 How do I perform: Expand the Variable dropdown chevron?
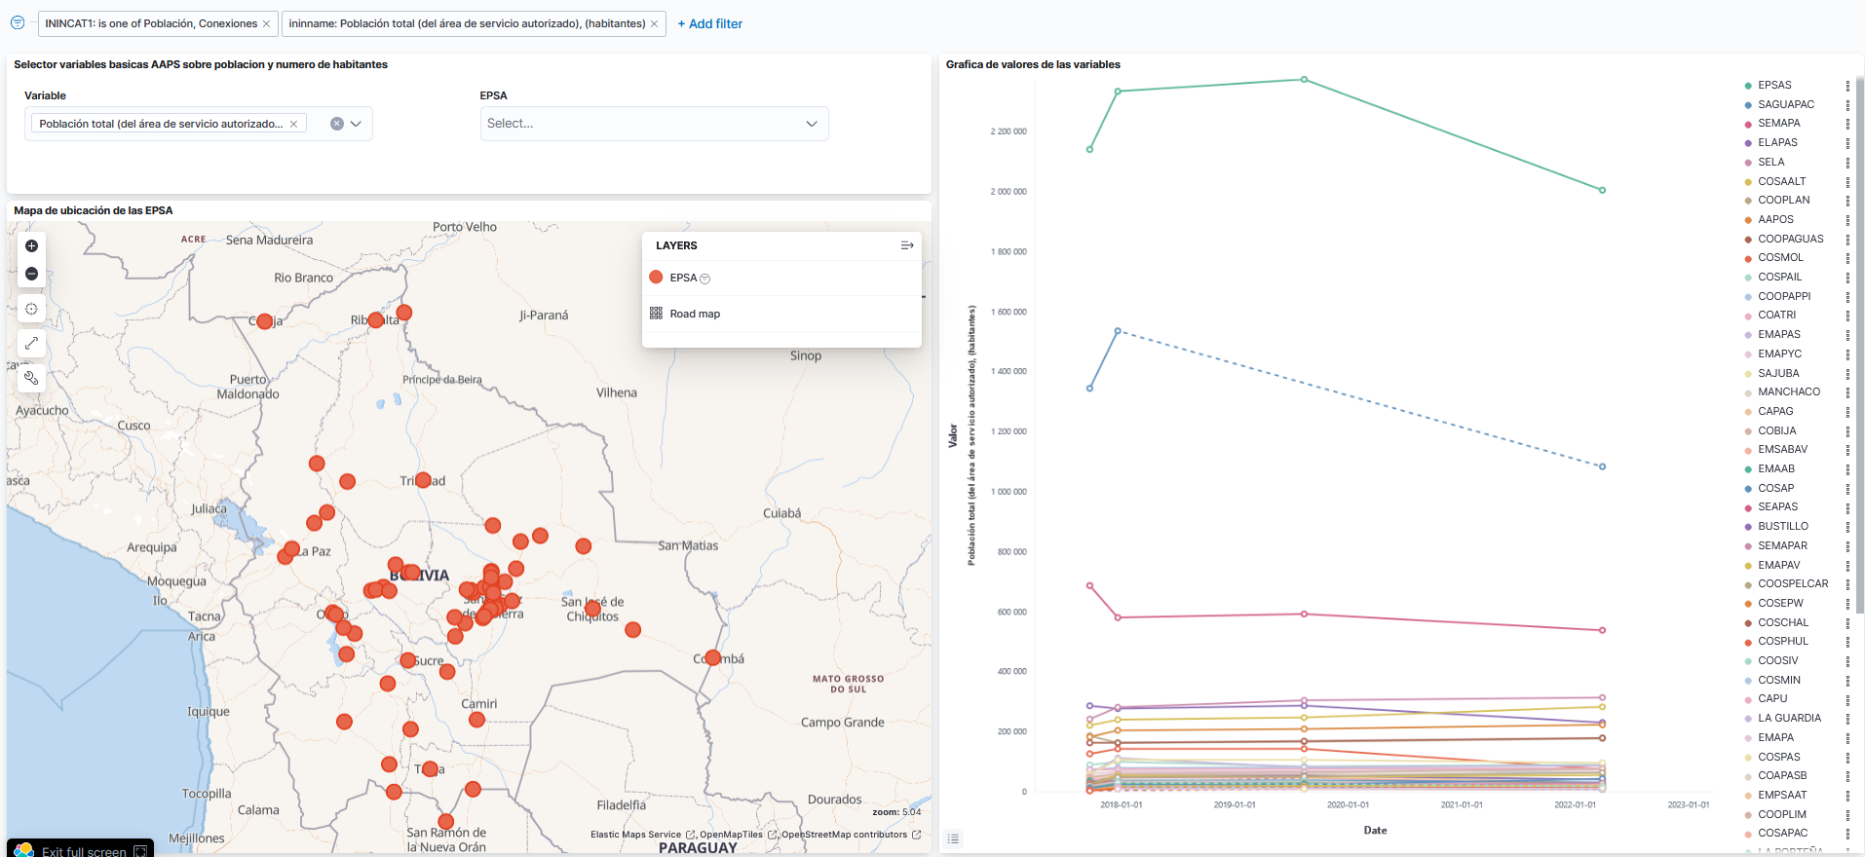357,124
